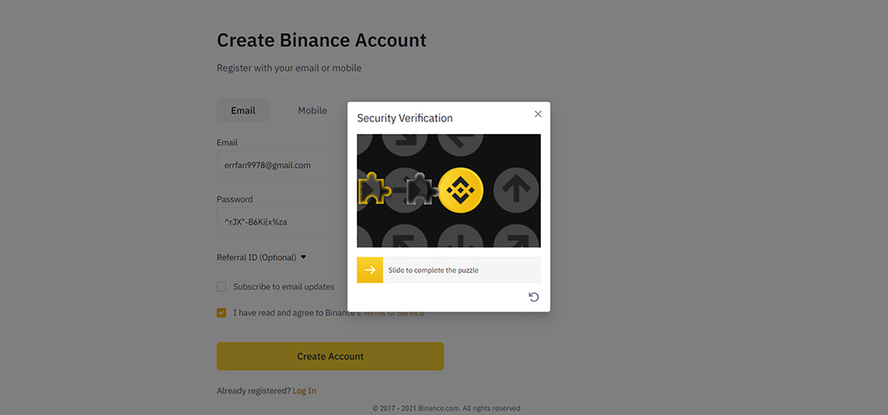Uncheck the Terms of Service agreement checkbox

pos(221,313)
